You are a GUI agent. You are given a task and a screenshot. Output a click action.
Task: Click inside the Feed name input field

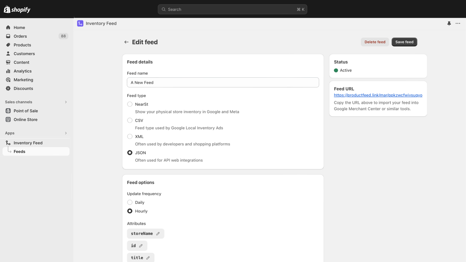click(x=223, y=82)
